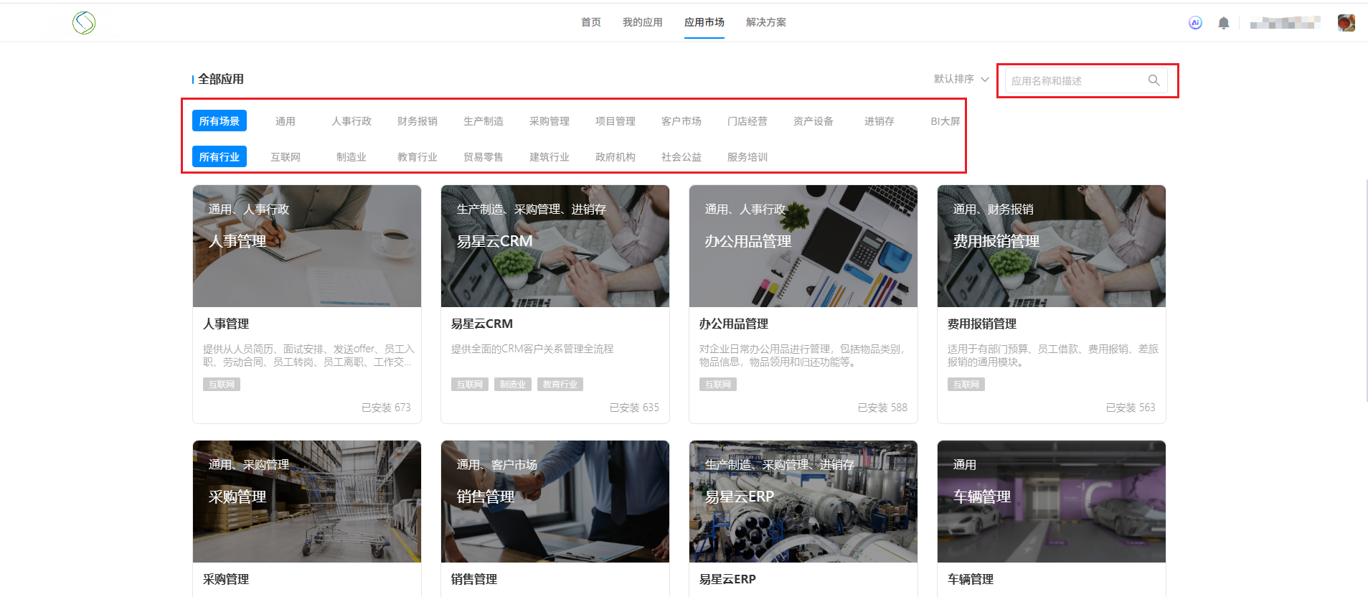Choose the BI大屏 scenario filter
The width and height of the screenshot is (1368, 597).
945,121
